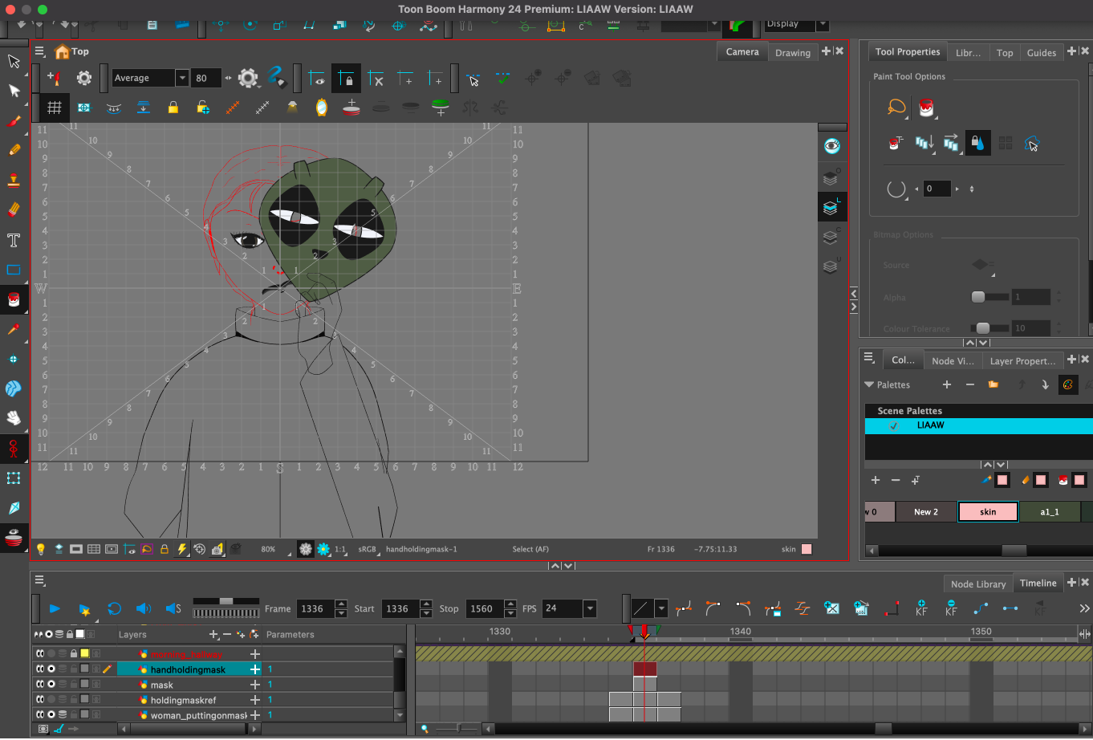This screenshot has width=1093, height=740.
Task: Select the handholdingmask layer name
Action: 188,669
